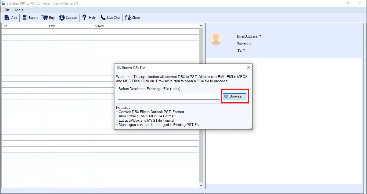
Task: Click the Subject:-? label in preview pane
Action: 244,43
